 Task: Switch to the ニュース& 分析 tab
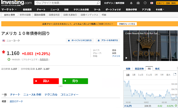32,94
